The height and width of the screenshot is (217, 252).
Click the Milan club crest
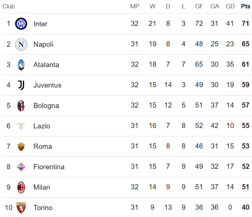(21, 187)
